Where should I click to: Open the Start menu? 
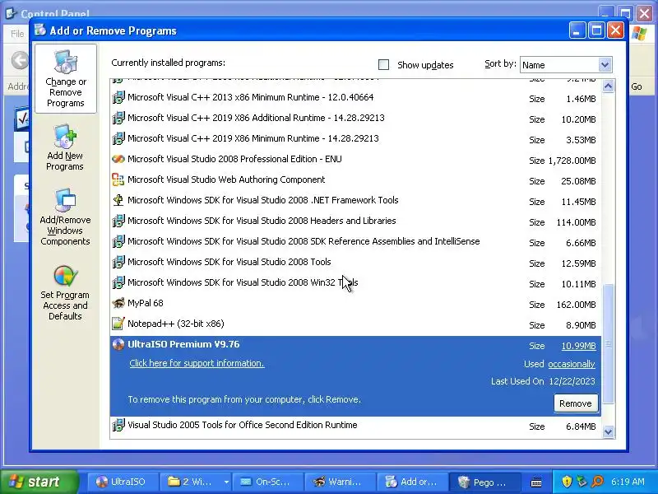pos(39,482)
